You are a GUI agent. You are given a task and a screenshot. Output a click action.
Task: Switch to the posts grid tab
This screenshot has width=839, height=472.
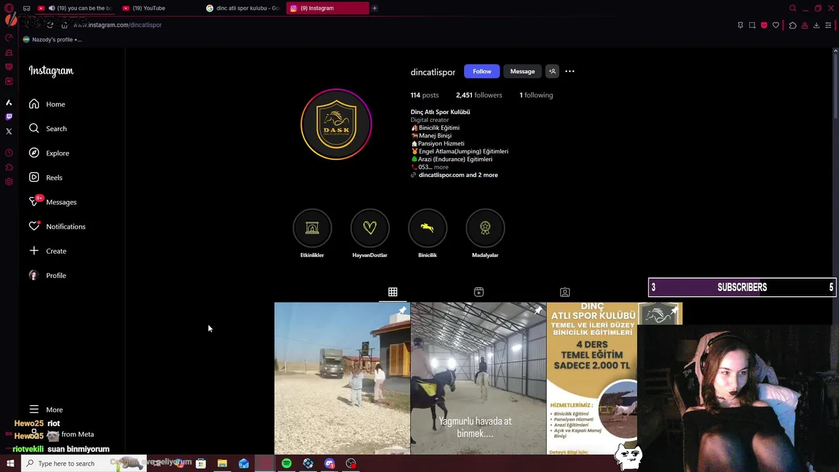pos(393,292)
